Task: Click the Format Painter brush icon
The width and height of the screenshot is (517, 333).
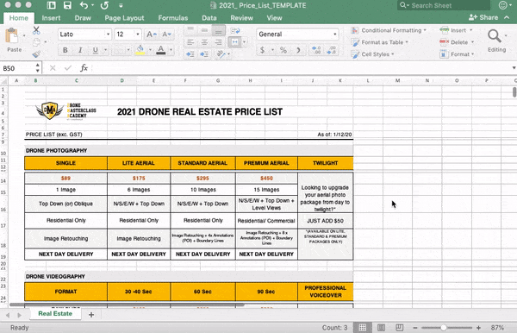Action: (36, 54)
